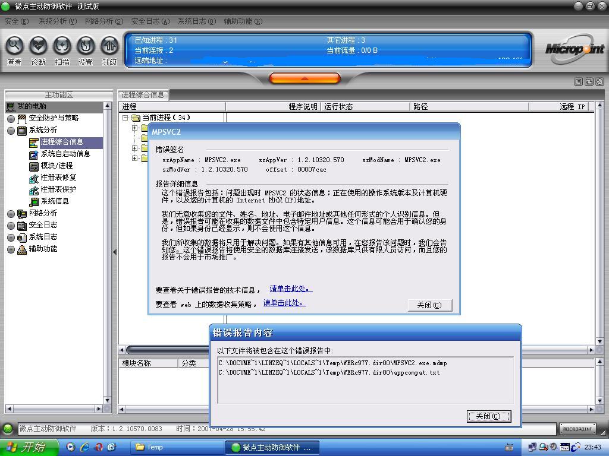609x456 pixels.
Task: Expand the 网络分析 tree node
Action: pos(11,214)
